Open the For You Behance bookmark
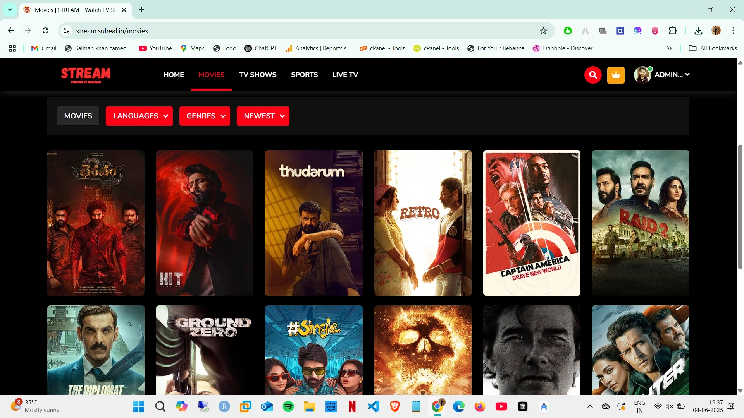 pos(496,48)
